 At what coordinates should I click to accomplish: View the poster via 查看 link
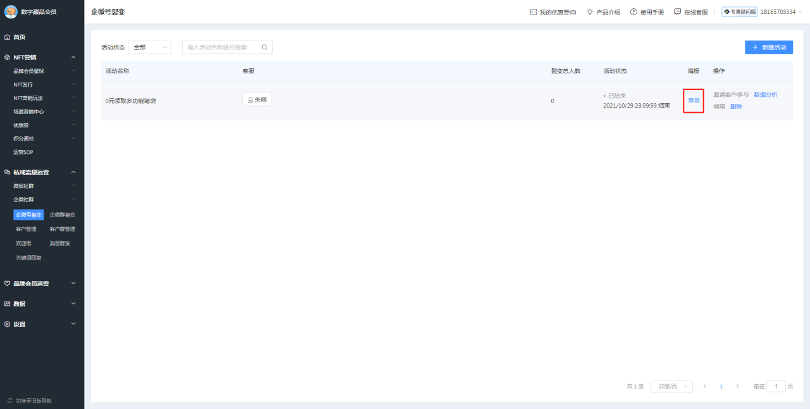693,101
